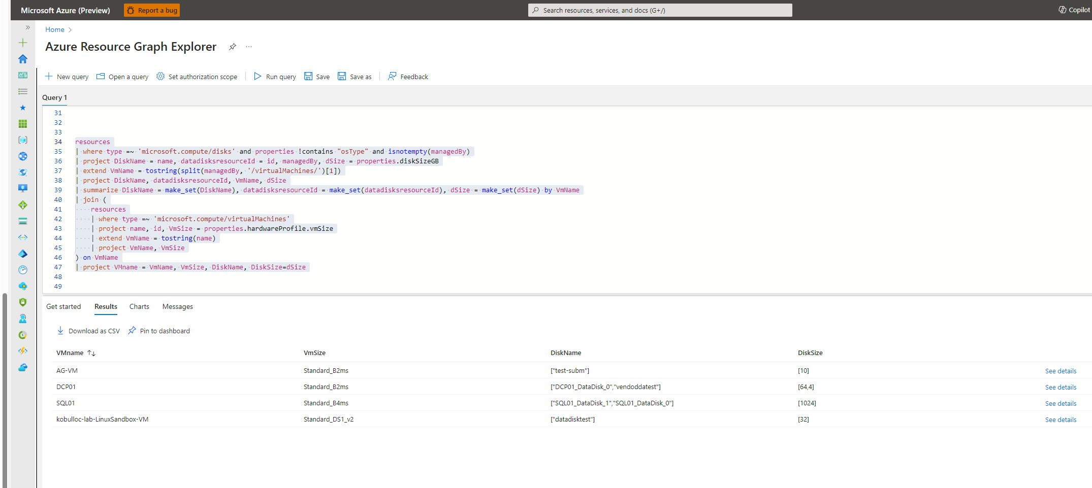Open the Help and support person icon
Screen dimensions: 1092x488
click(x=23, y=319)
